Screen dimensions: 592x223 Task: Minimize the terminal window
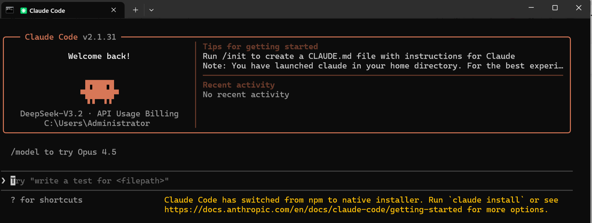tap(531, 8)
